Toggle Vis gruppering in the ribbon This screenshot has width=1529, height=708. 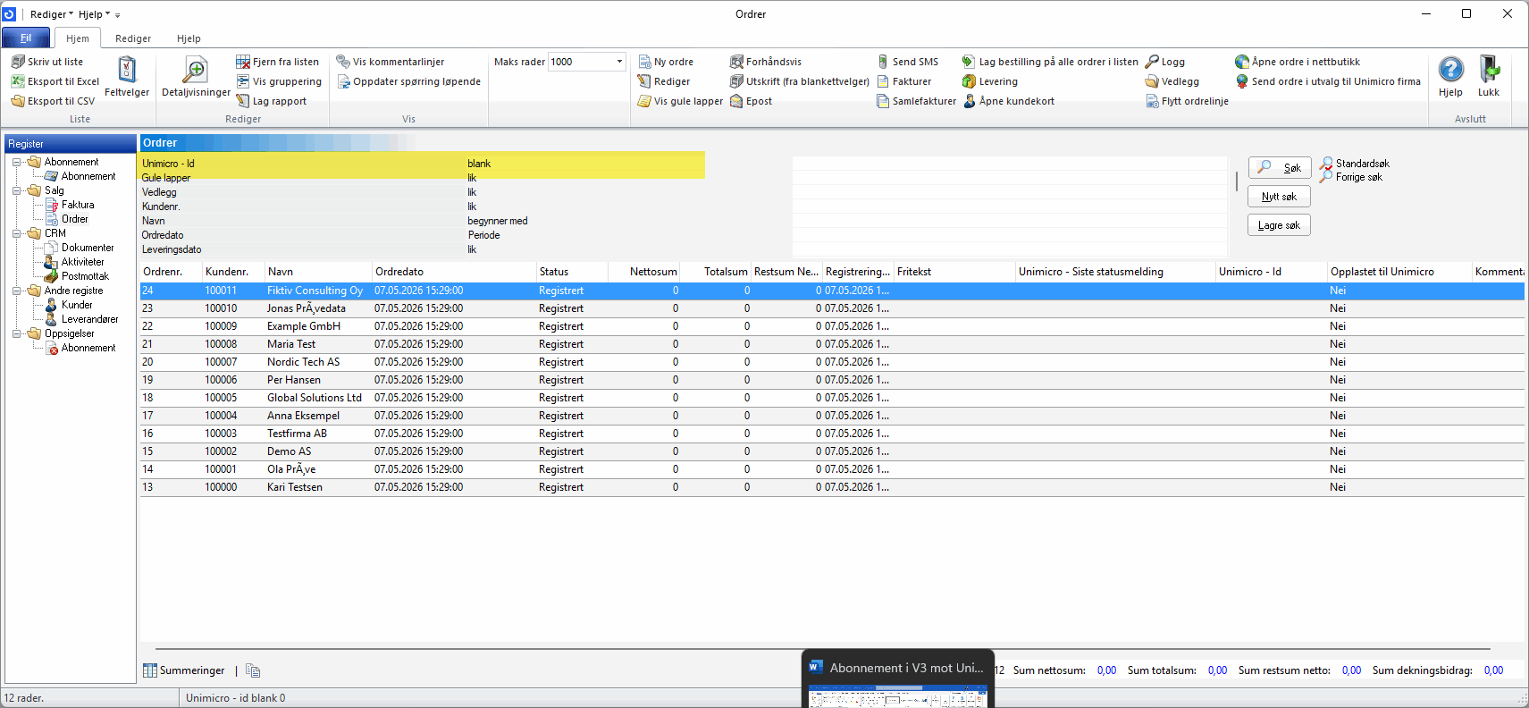click(x=279, y=81)
